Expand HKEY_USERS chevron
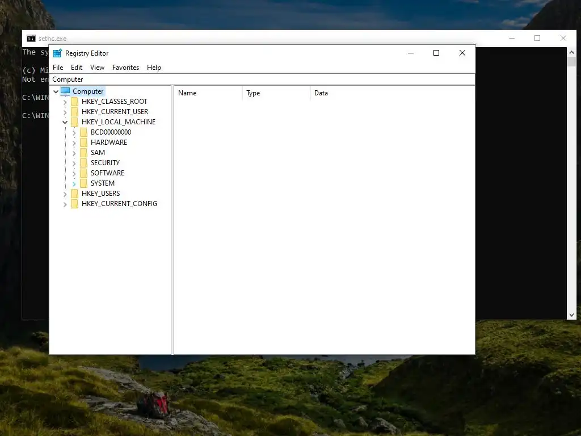 65,194
